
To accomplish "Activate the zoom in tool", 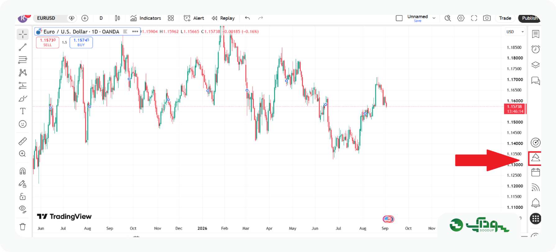I will (x=23, y=154).
